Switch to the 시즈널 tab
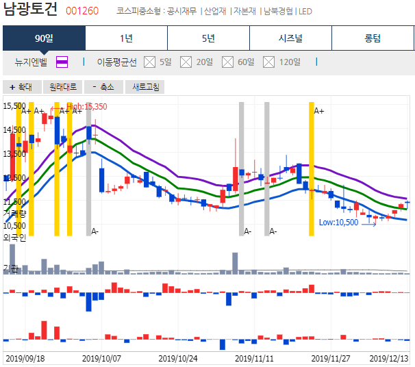 290,38
